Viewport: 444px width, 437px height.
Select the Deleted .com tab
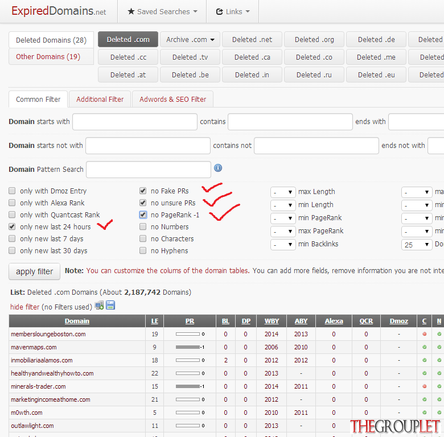click(128, 39)
